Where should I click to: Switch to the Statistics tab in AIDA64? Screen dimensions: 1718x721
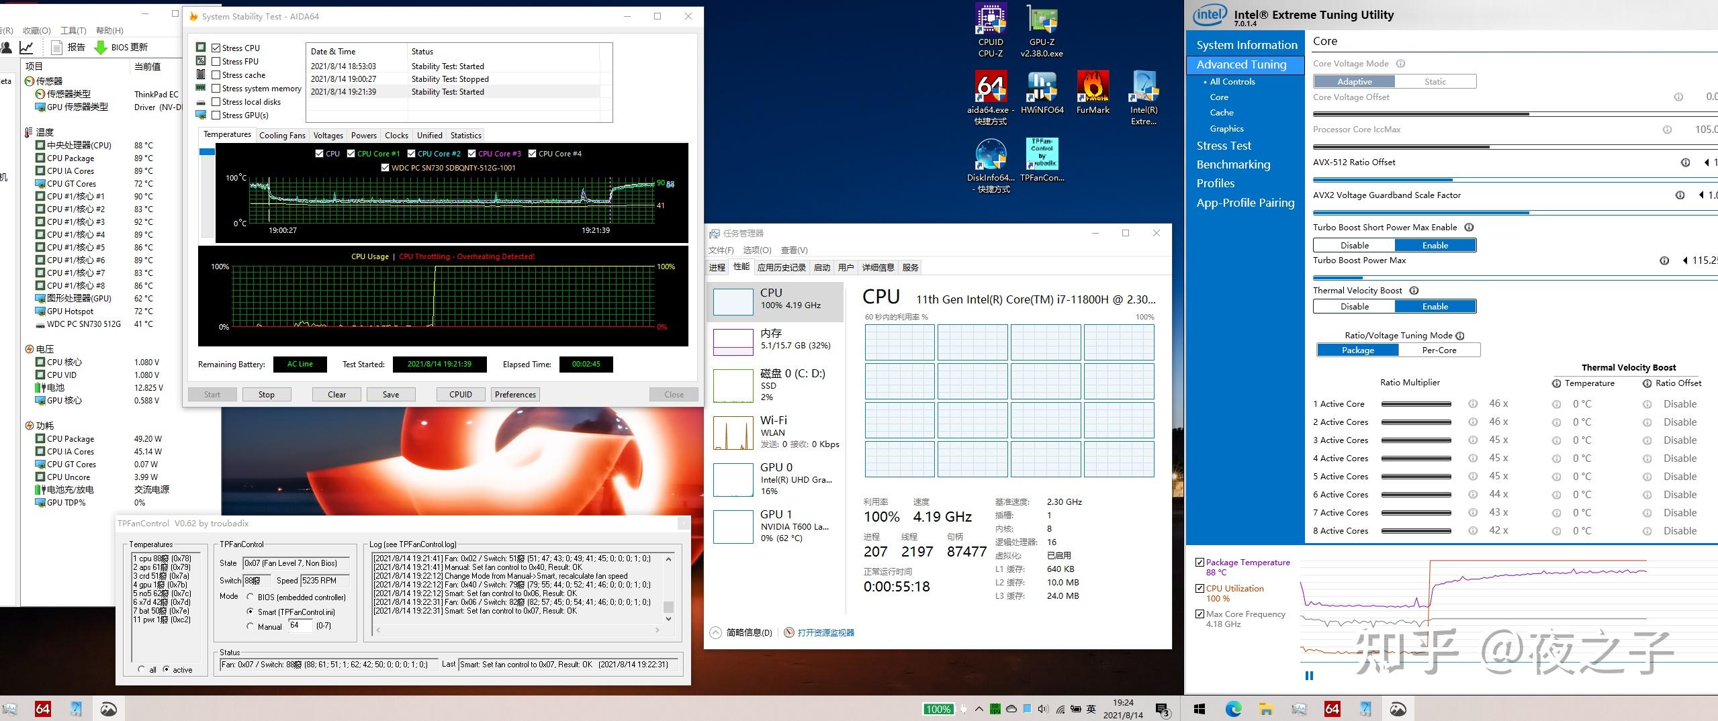(465, 135)
